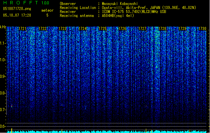210x133 pixels.
Task: Click the meteor label
Action: pyautogui.click(x=47, y=10)
